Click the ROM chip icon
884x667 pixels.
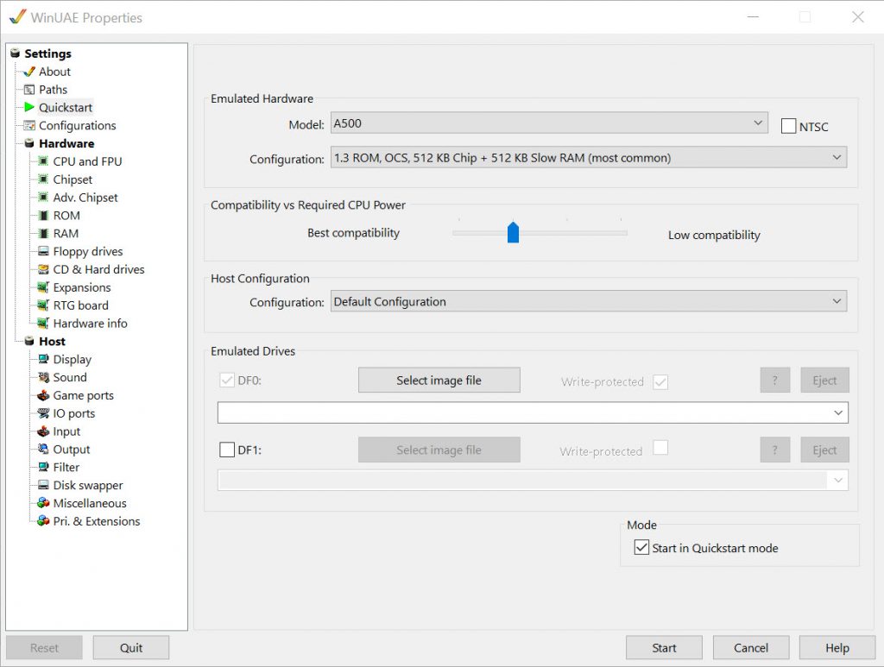coord(43,215)
